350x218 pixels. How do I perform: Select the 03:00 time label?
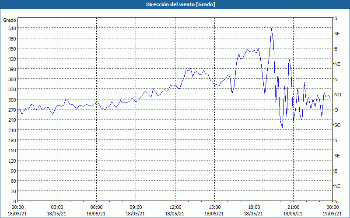click(57, 208)
